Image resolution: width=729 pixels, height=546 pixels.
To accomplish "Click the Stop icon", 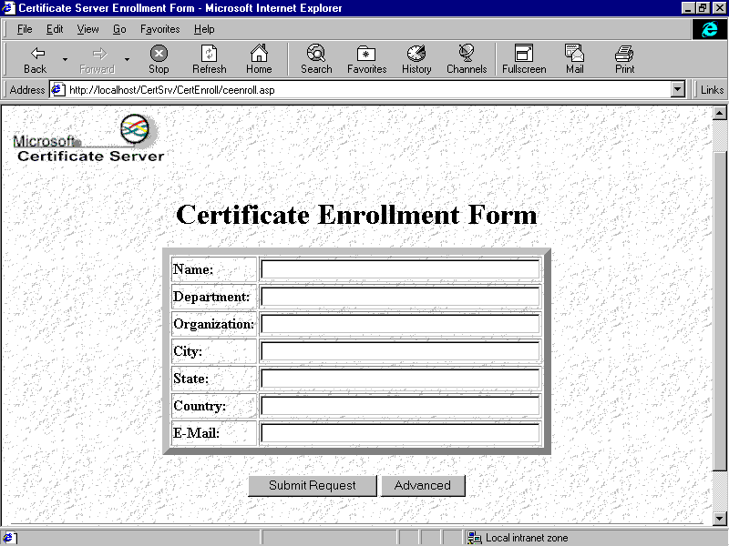I will [x=159, y=54].
